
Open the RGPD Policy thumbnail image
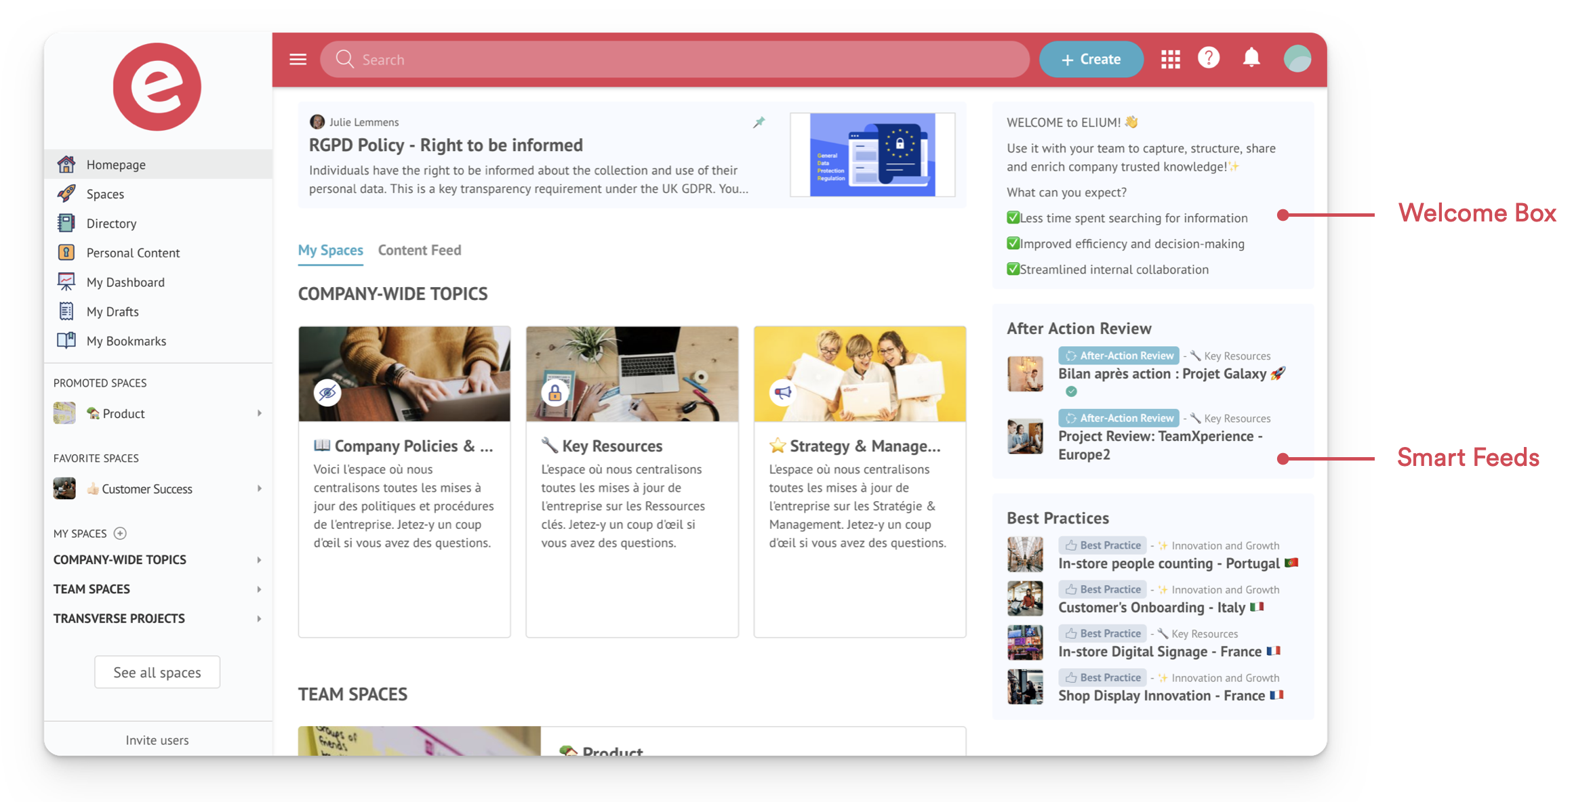coord(872,155)
